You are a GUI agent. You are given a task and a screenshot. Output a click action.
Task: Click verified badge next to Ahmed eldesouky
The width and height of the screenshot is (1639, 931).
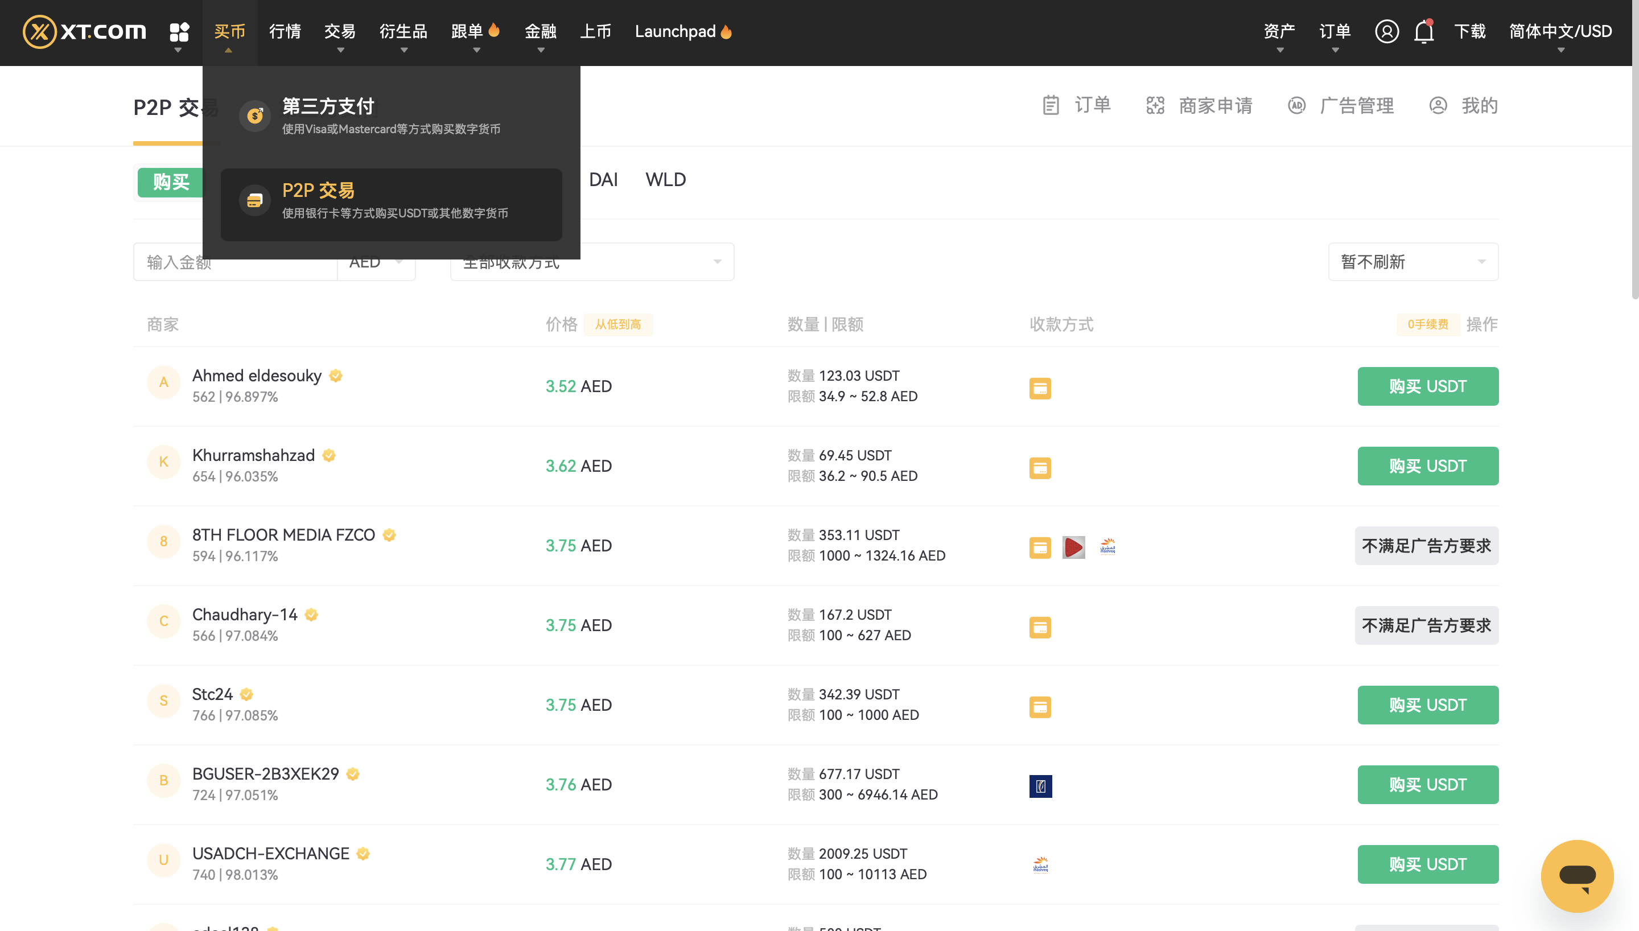(336, 376)
